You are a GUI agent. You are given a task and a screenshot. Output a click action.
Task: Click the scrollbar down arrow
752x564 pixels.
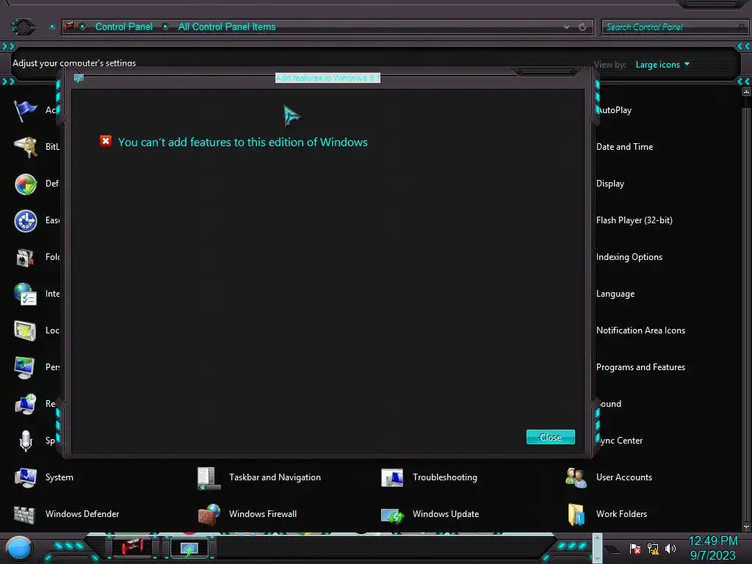tap(746, 527)
